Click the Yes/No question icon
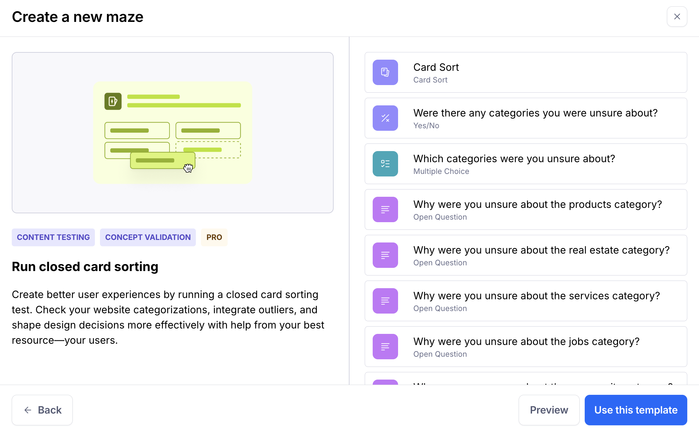This screenshot has height=431, width=699. [385, 118]
